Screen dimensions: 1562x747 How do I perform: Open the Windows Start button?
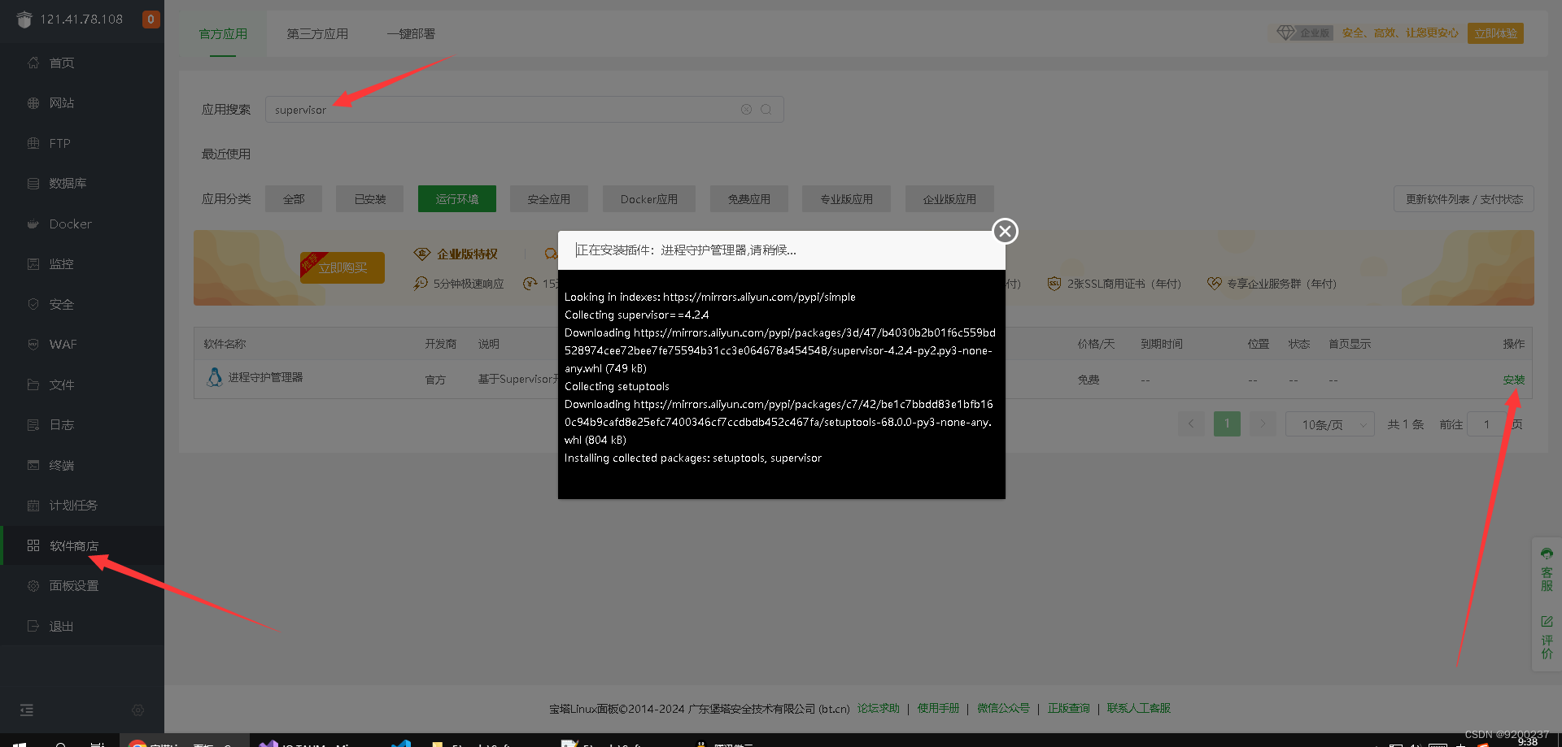click(x=20, y=743)
